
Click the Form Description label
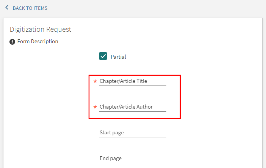[x=38, y=42]
